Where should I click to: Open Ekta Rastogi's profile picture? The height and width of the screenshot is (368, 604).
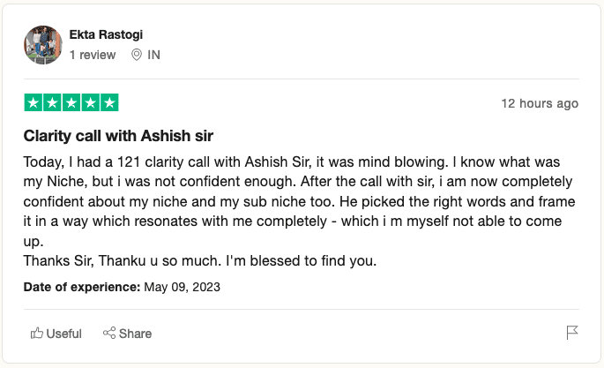pyautogui.click(x=42, y=45)
